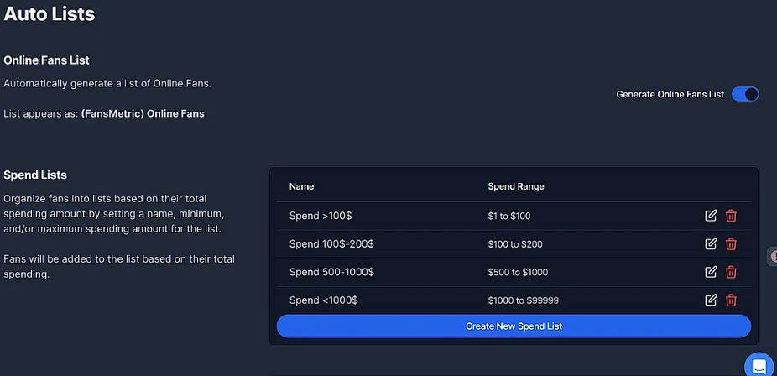This screenshot has width=777, height=376.
Task: Edit the "Spend 500-1000$" list
Action: [712, 272]
